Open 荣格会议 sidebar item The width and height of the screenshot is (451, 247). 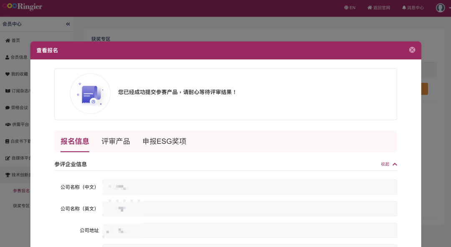(x=19, y=107)
